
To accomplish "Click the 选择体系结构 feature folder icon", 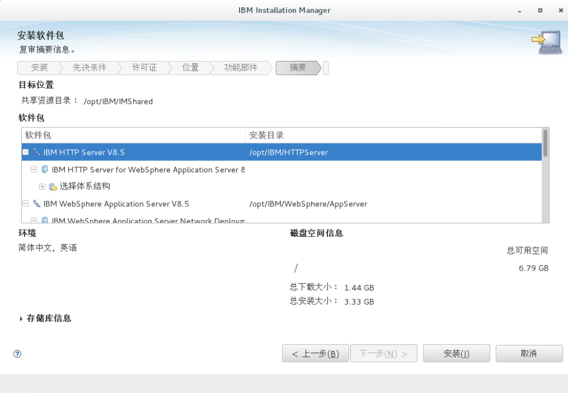I will pyautogui.click(x=53, y=187).
